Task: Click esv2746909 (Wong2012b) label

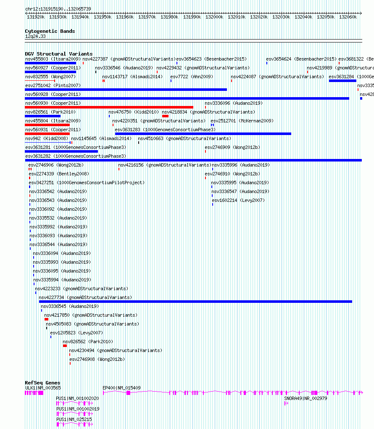Action: (x=233, y=147)
